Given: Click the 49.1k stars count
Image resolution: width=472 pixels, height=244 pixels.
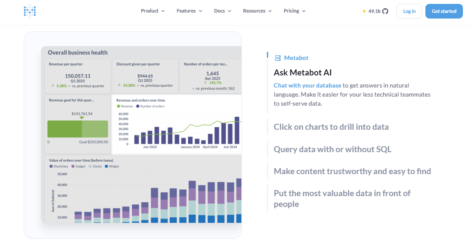Looking at the screenshot, I should pyautogui.click(x=374, y=11).
